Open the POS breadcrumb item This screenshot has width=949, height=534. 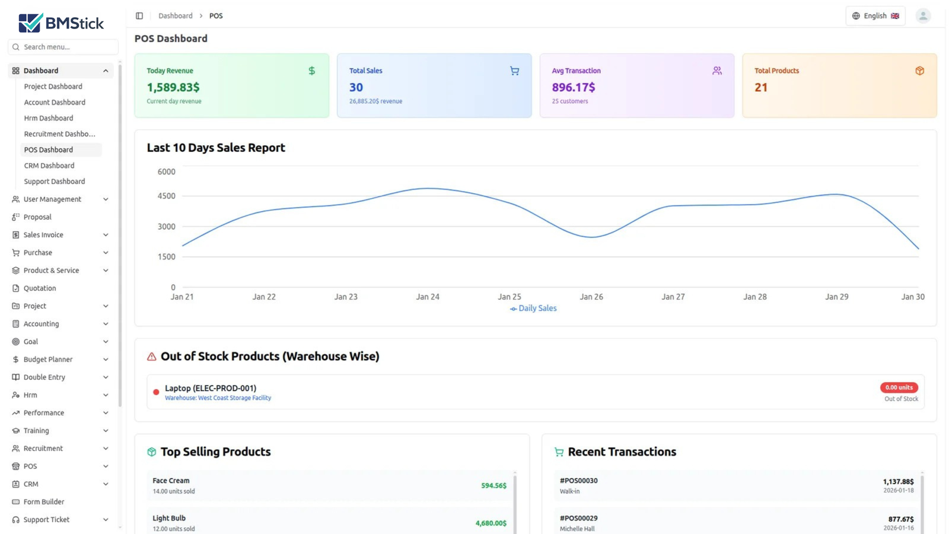pyautogui.click(x=216, y=15)
